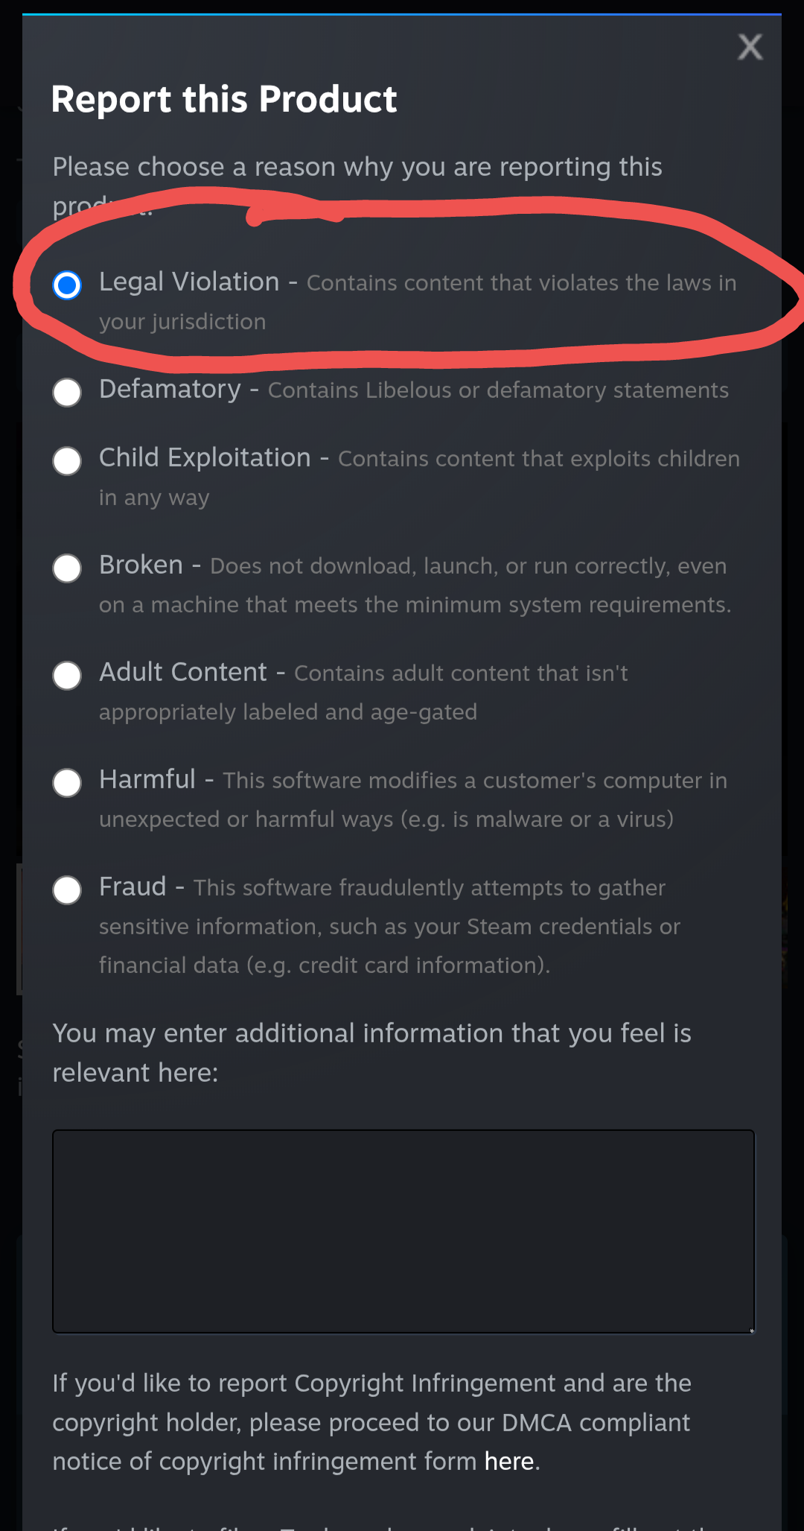Screen dimensions: 804x1531
Task: Click the additional information text area
Action: (403, 1232)
